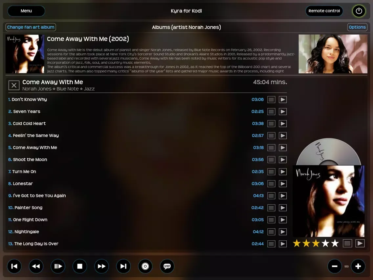Rate album three stars
The height and width of the screenshot is (280, 373).
316,243
